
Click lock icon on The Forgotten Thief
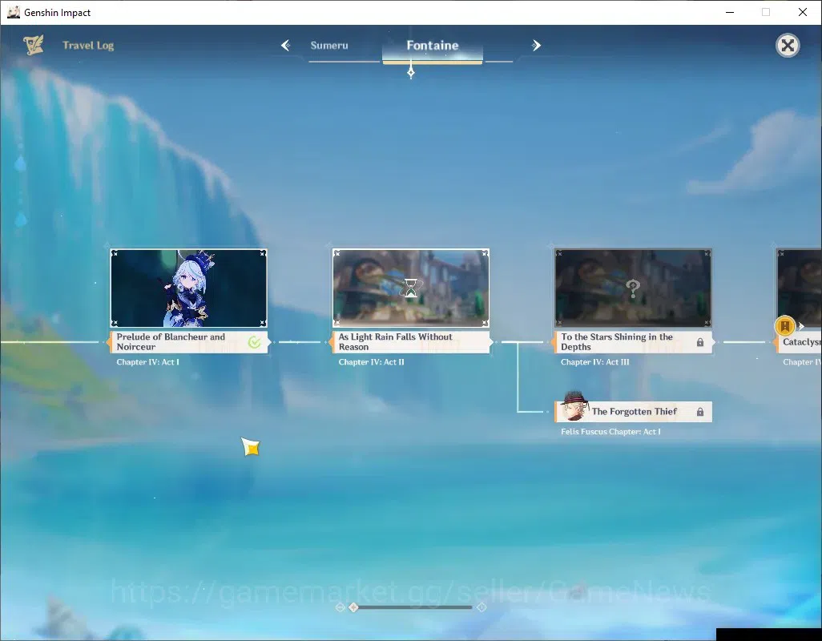[700, 412]
